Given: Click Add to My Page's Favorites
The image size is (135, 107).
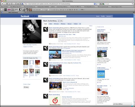Looking at the screenshot, I should point(30,45).
